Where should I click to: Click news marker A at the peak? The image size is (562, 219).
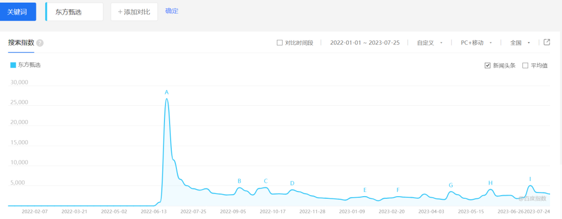point(167,92)
